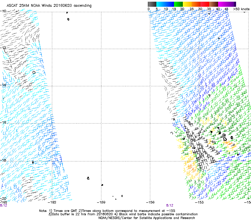
Task: Click the "20" legend scale value
Action: (x=182, y=9)
